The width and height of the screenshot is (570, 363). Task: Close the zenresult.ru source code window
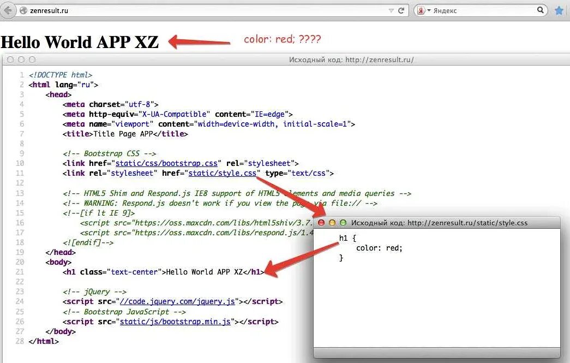click(x=10, y=59)
